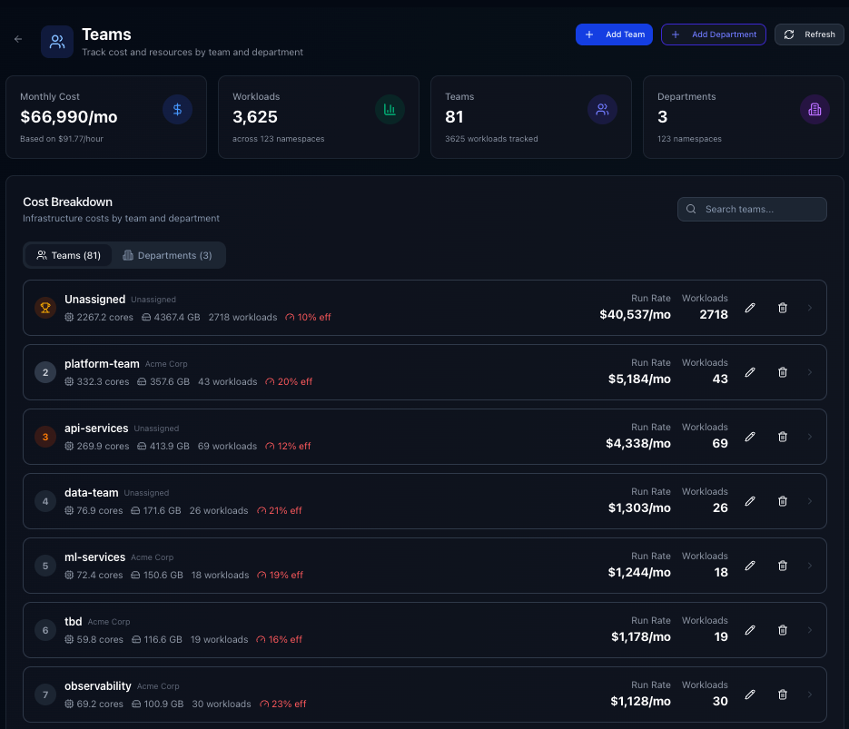
Task: Switch to the Departments (3) tab
Action: 168,255
